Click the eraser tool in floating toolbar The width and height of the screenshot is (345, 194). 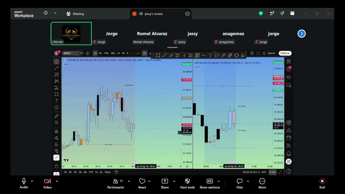click(x=243, y=55)
